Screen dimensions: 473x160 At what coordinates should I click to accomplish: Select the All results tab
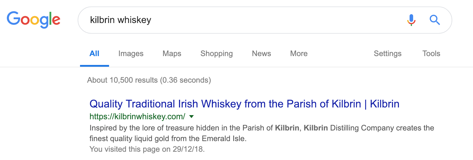94,53
